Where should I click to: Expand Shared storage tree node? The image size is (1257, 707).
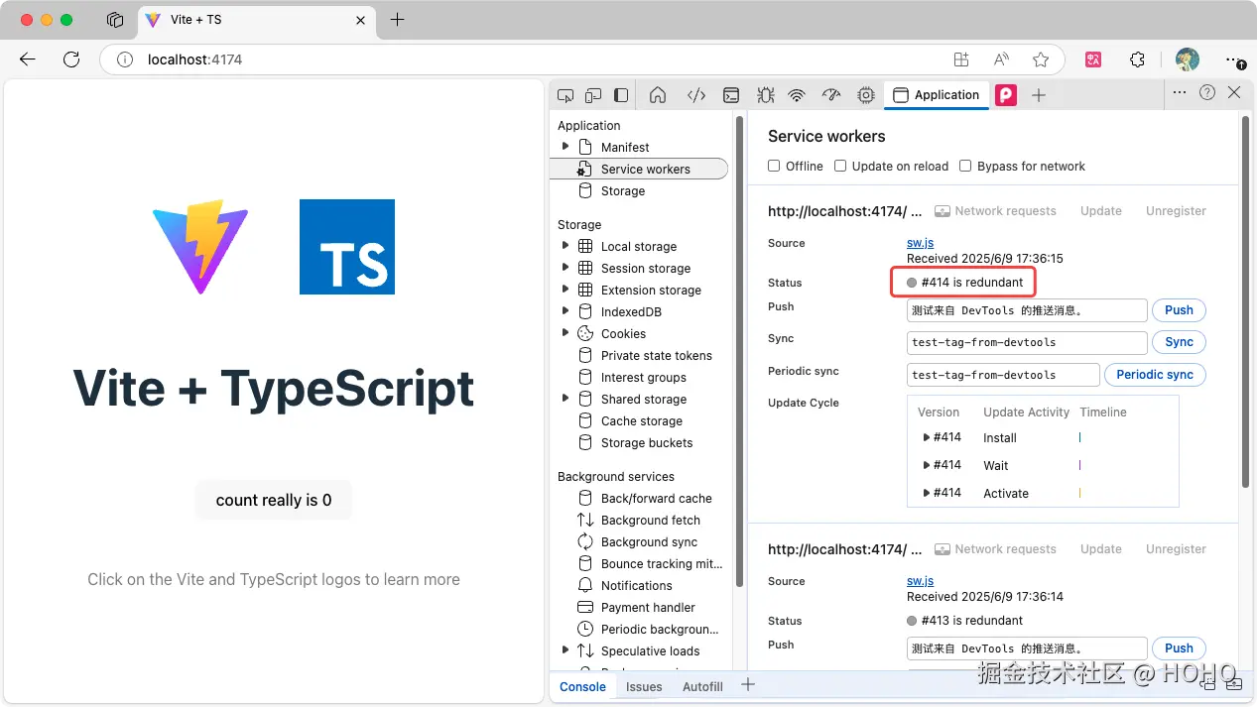pyautogui.click(x=566, y=399)
